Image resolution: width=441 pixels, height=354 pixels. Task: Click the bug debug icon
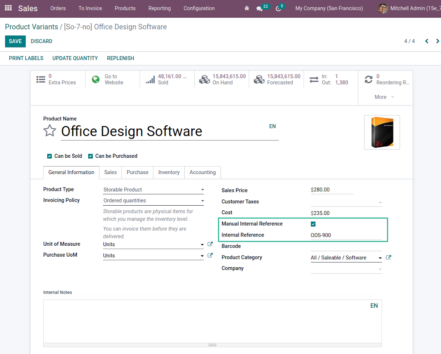pos(247,8)
